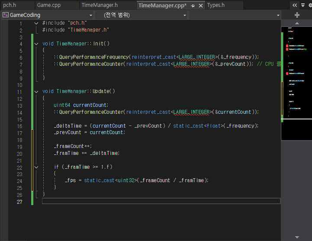Viewport: 312px width, 241px height.
Task: Collapse the TimeManager::Update function
Action: click(x=36, y=92)
